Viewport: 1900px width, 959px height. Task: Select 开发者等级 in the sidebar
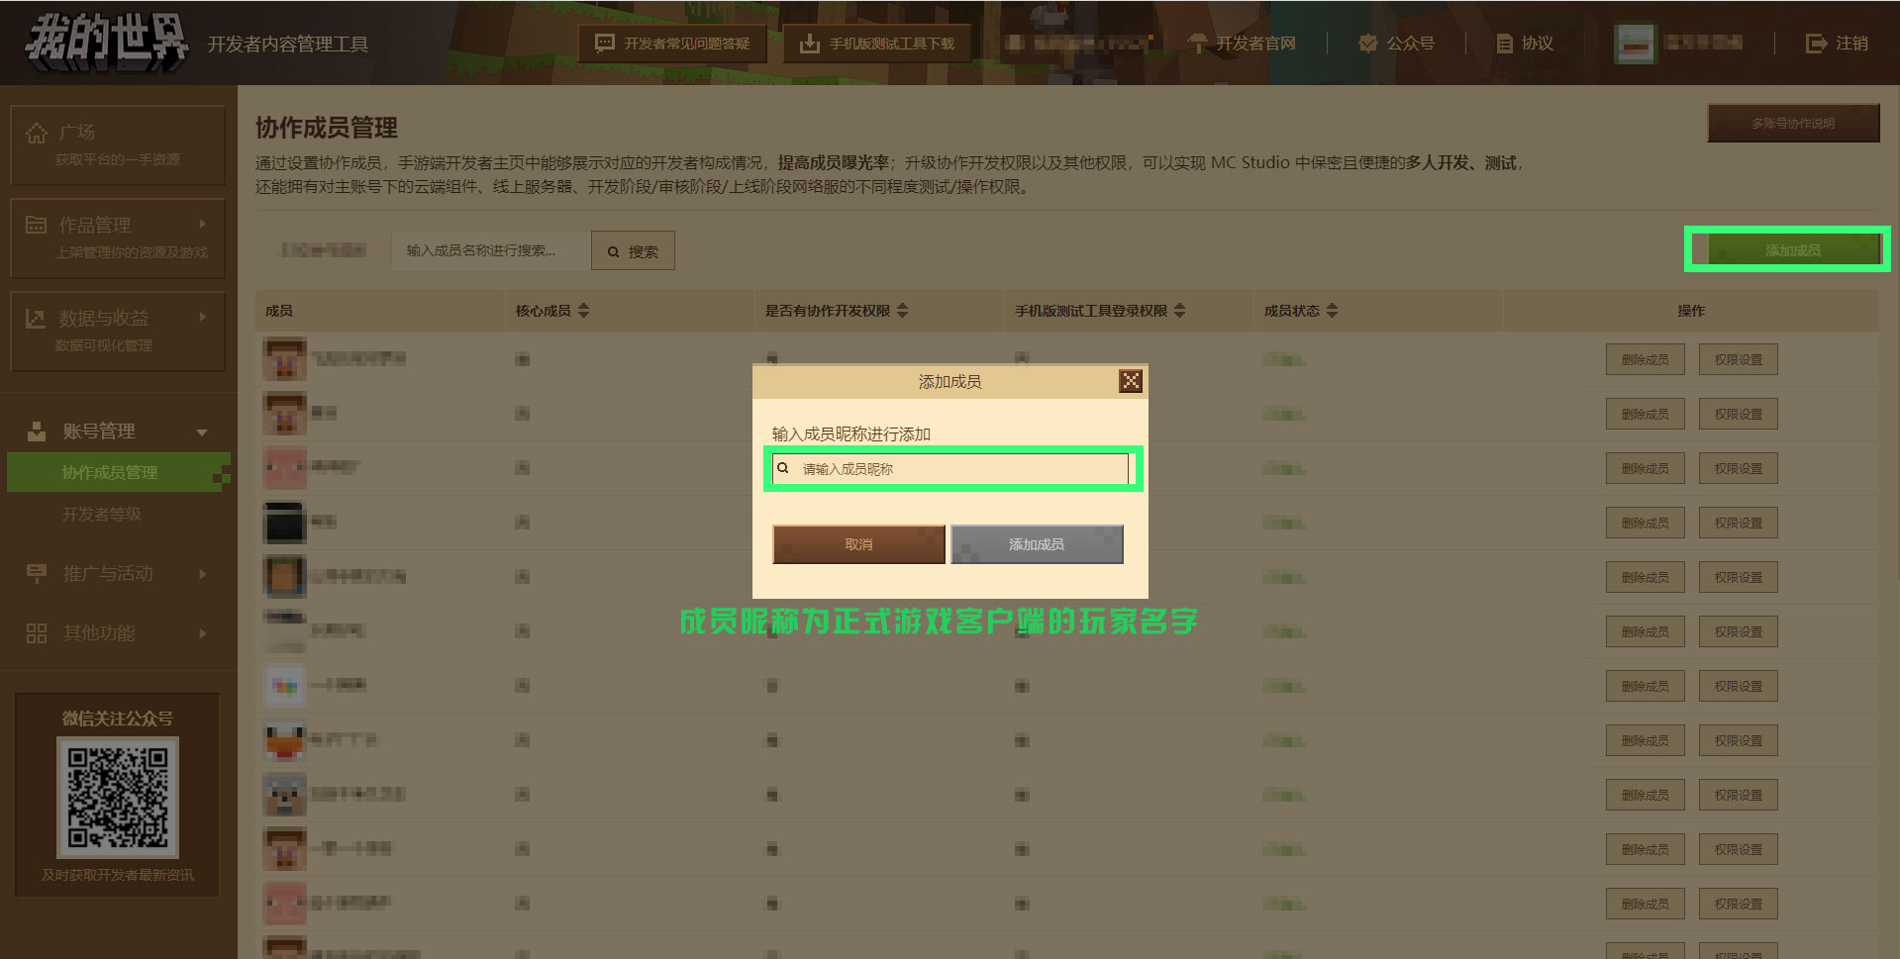[102, 515]
